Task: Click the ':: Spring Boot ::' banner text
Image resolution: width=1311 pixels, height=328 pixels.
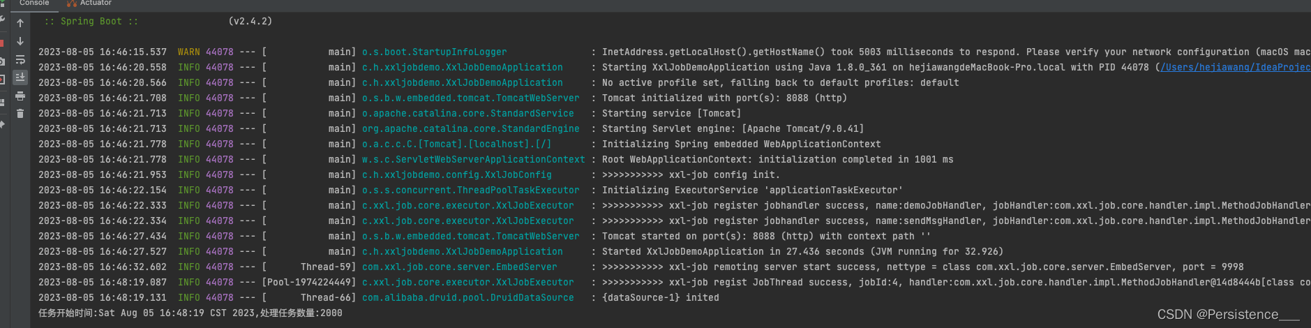Action: click(x=91, y=21)
